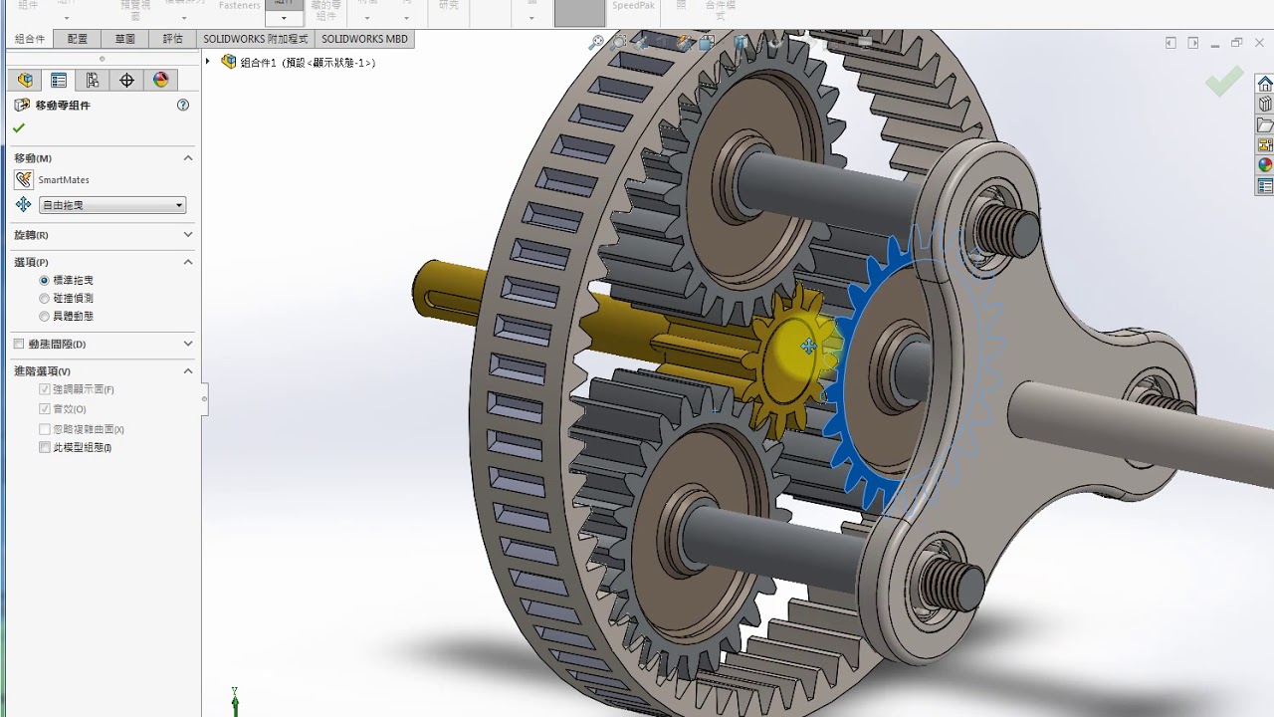This screenshot has height=717, width=1274.
Task: Switch to the 草圖 tab
Action: [125, 39]
